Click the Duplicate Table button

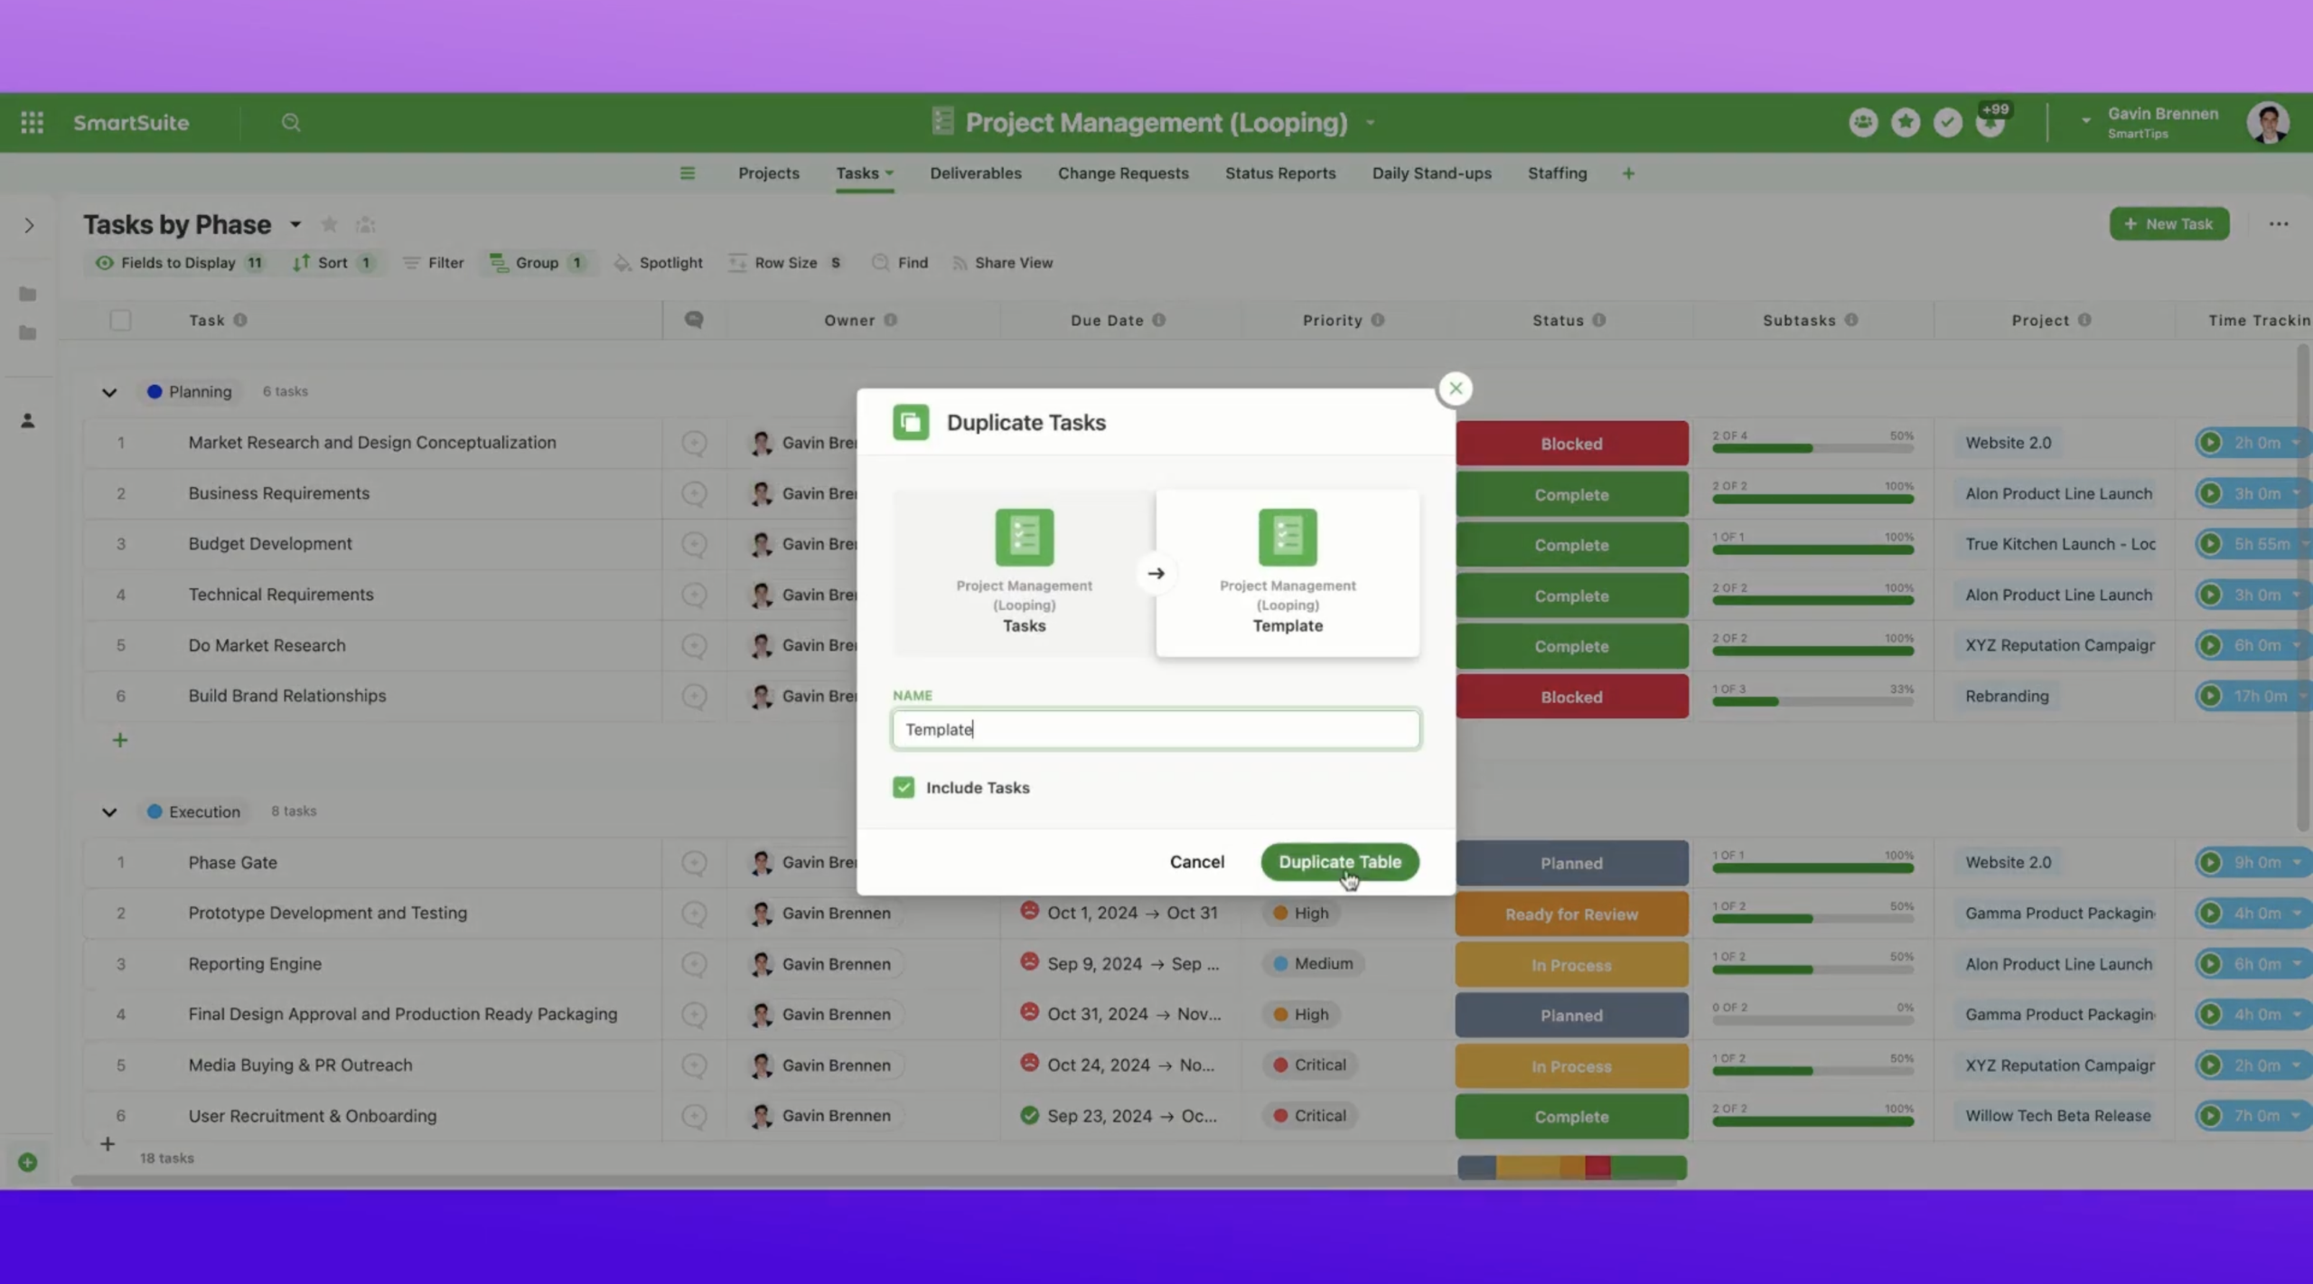point(1339,861)
